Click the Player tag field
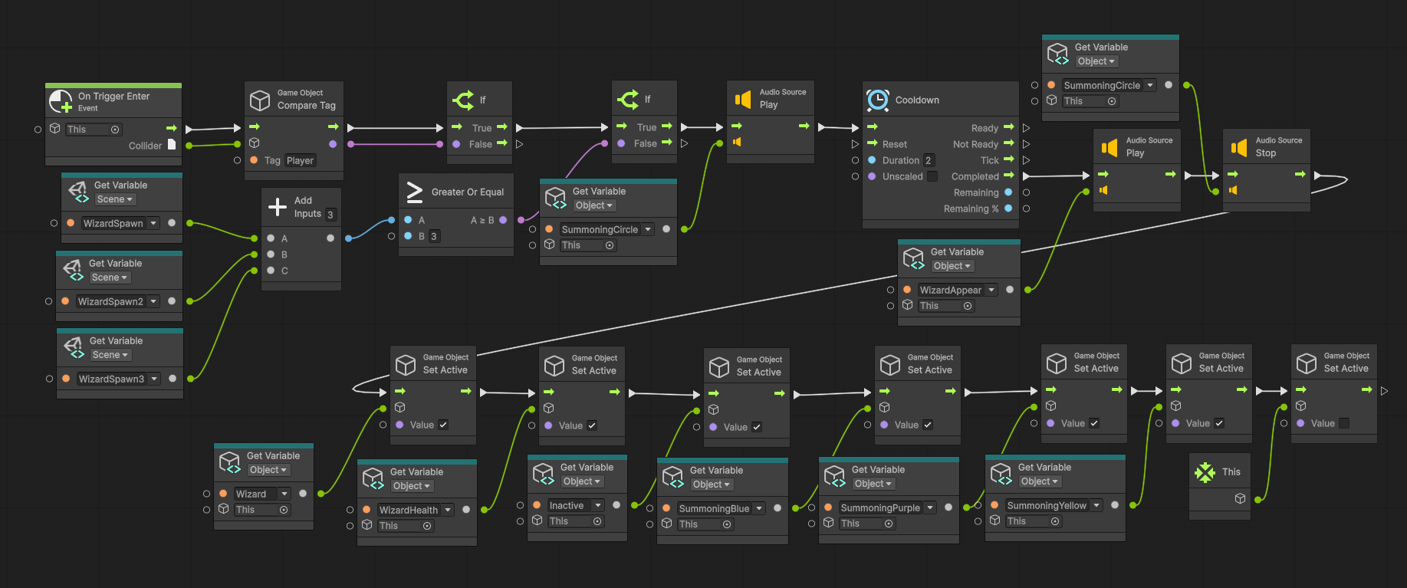Viewport: 1407px width, 588px height. pyautogui.click(x=300, y=160)
